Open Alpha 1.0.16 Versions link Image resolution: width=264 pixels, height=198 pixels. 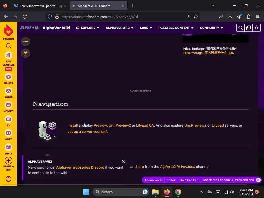point(177,167)
